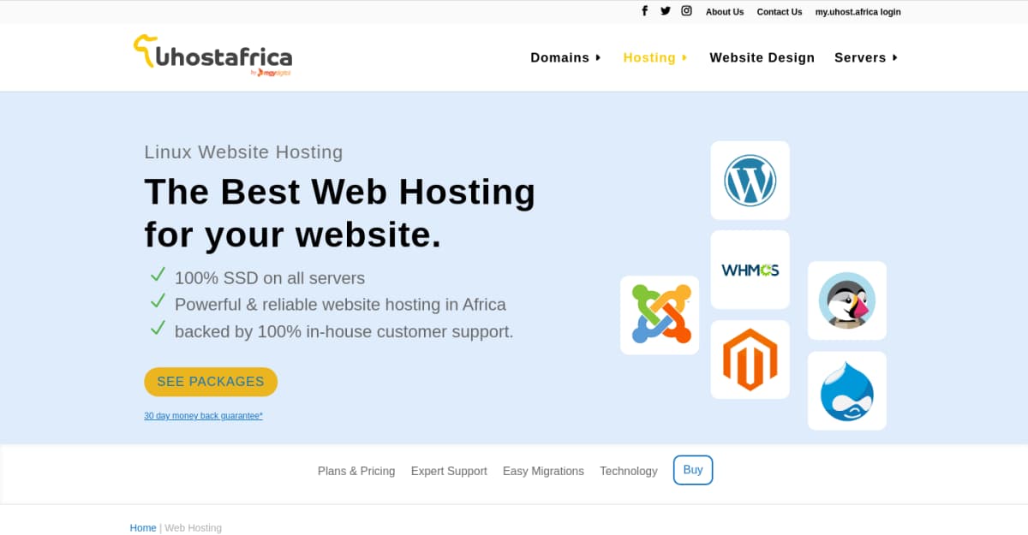Select the PrestaShop bird logo tile

click(847, 300)
